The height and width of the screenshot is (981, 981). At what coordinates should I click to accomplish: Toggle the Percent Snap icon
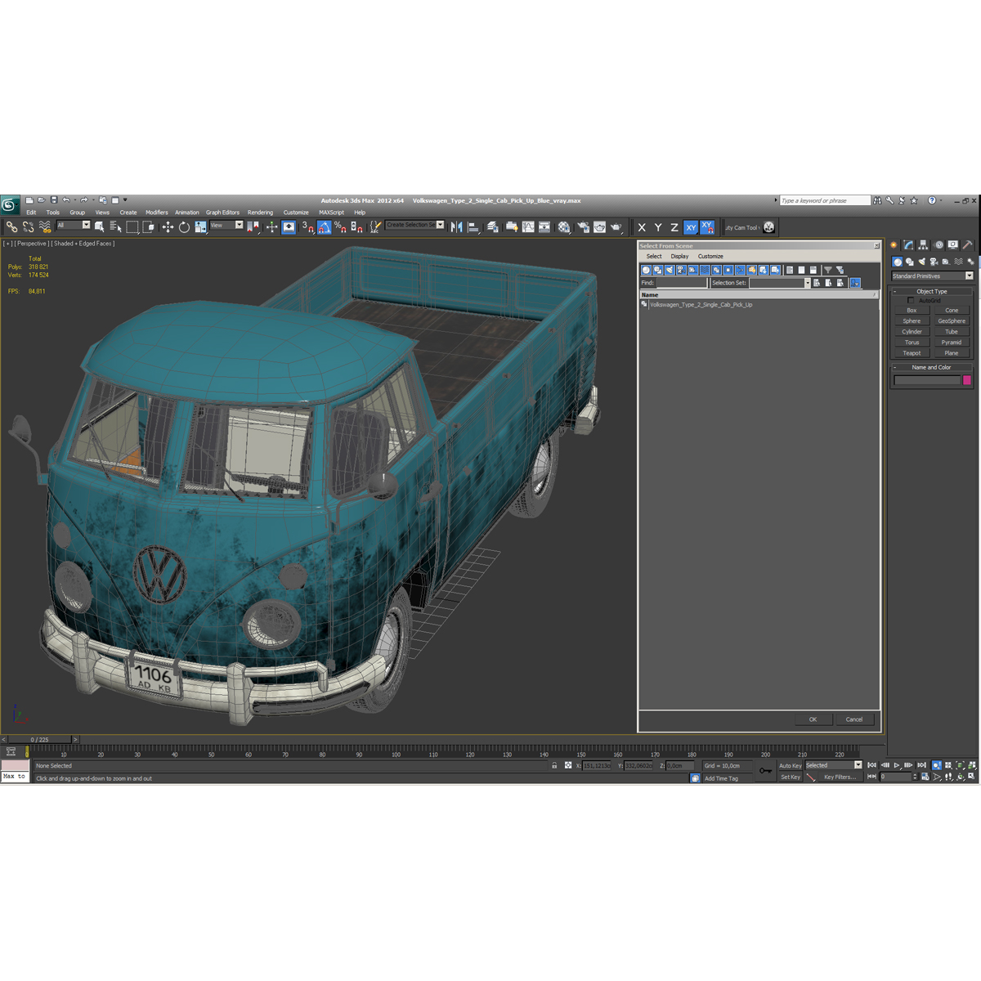[x=340, y=227]
